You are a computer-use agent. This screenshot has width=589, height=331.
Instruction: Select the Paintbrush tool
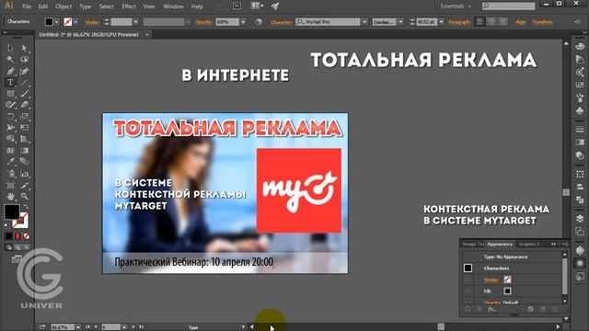[25, 94]
